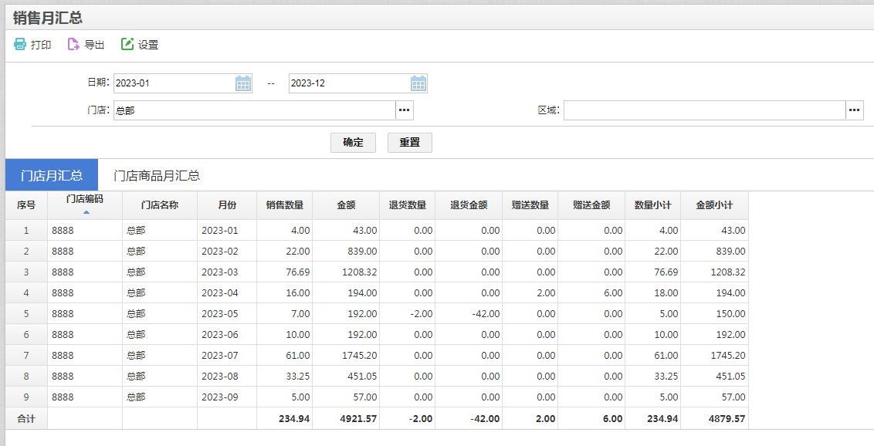Viewport: 874px width, 446px height.
Task: Sort by 数量小计 column header
Action: 652,205
